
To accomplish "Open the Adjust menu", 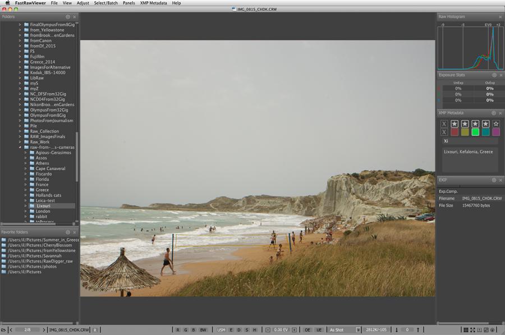I will 82,3.
